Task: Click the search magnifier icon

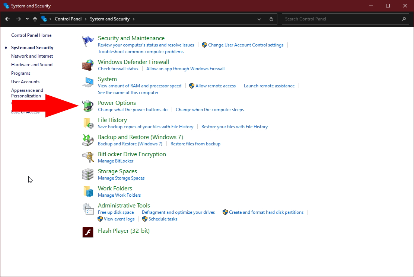Action: pyautogui.click(x=404, y=19)
